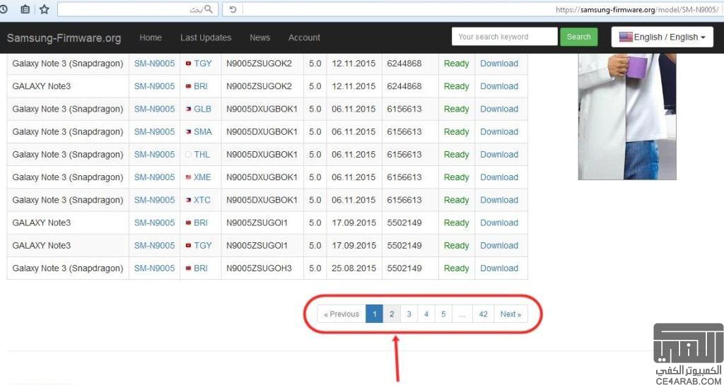The height and width of the screenshot is (385, 724).
Task: Open the THL region link
Action: point(202,155)
